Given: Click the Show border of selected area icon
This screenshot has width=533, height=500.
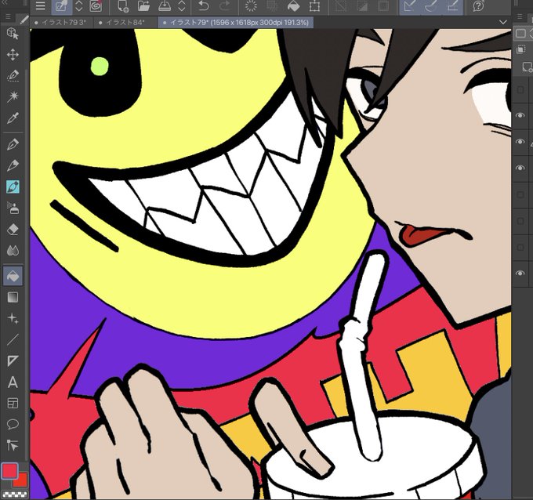Looking at the screenshot, I should pos(383,6).
